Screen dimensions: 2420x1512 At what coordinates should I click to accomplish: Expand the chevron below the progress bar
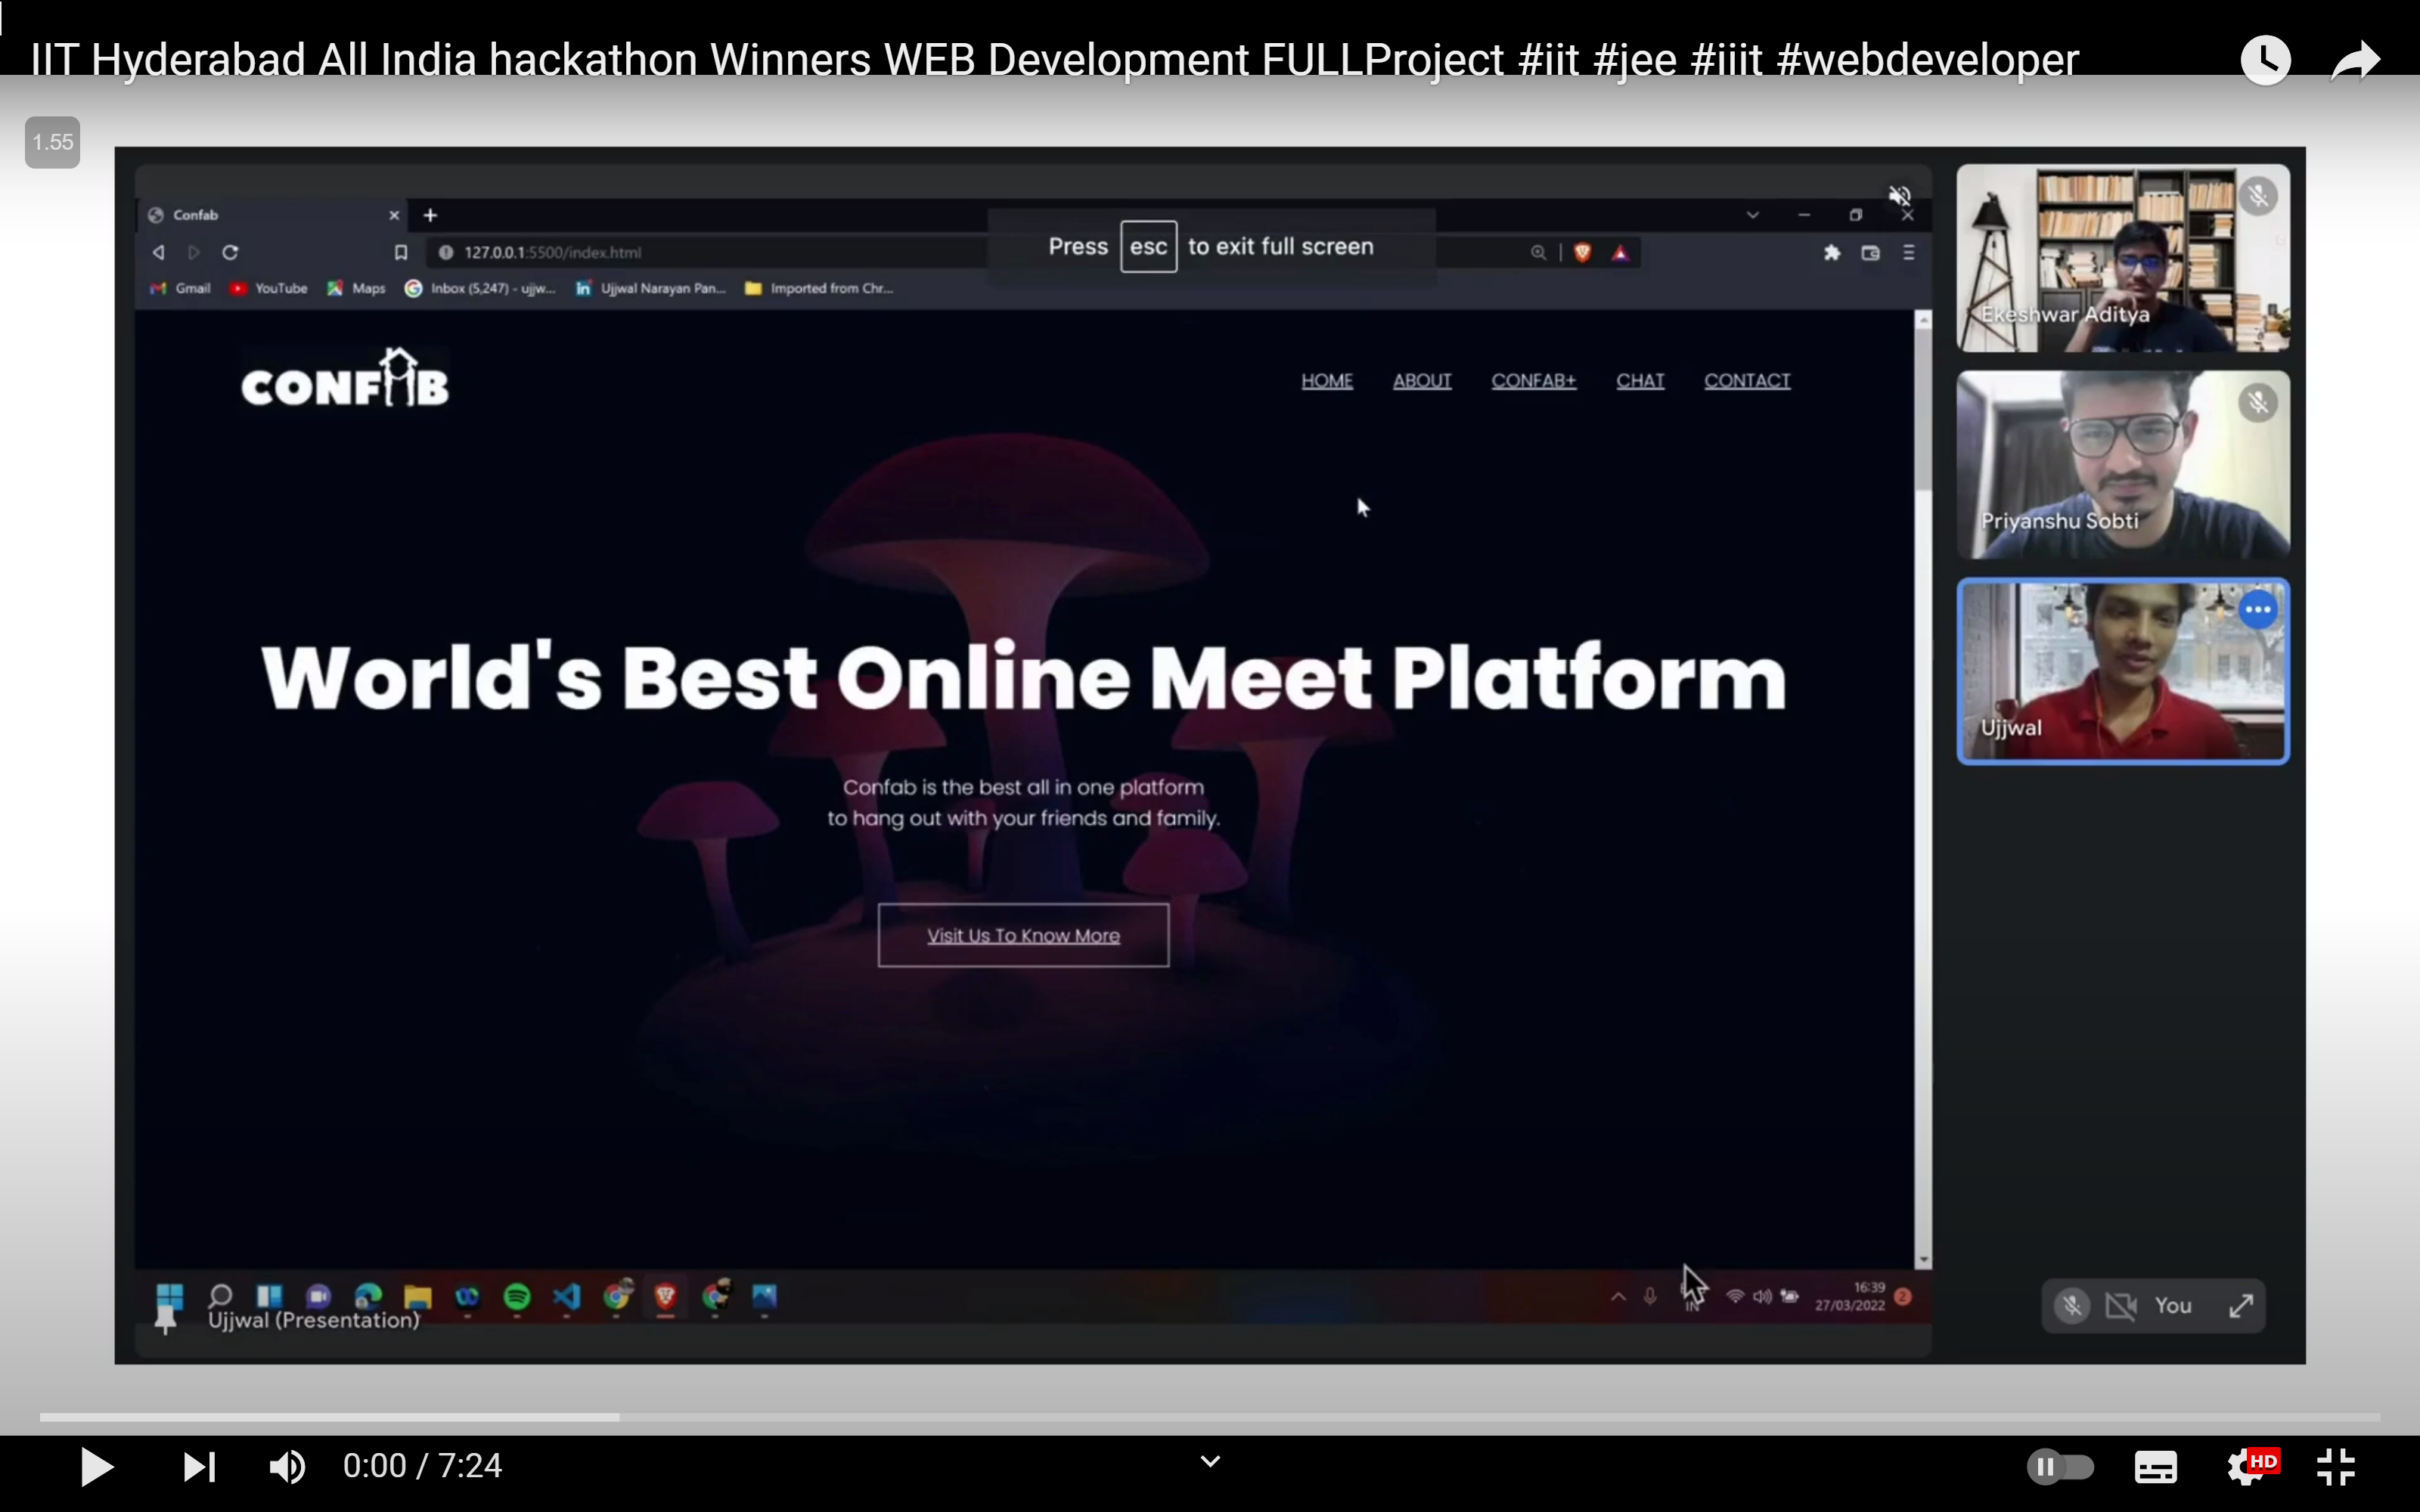click(1210, 1462)
